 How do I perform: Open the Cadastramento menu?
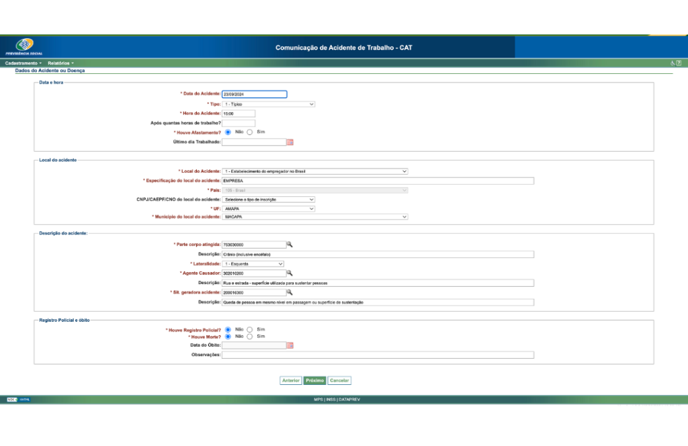23,63
